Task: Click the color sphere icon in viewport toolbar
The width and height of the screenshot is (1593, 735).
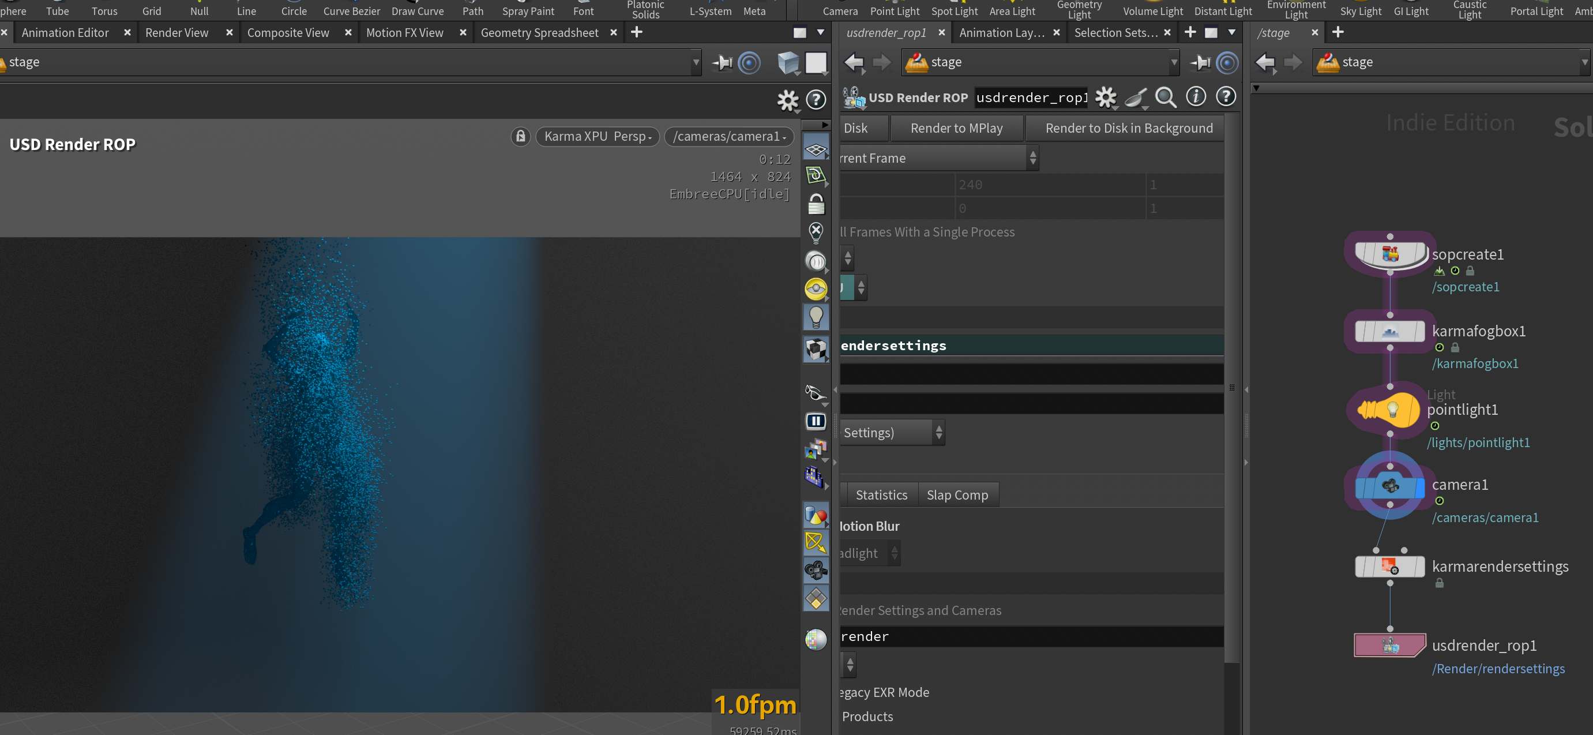Action: point(816,640)
